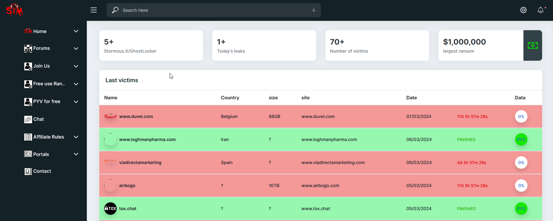Expand the Home menu chevron

(x=76, y=31)
